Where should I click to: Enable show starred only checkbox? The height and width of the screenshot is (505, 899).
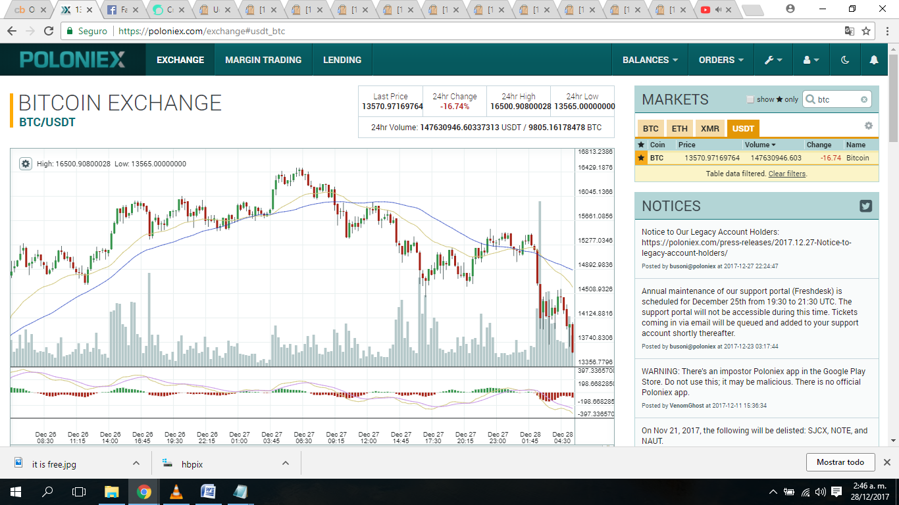pyautogui.click(x=750, y=100)
